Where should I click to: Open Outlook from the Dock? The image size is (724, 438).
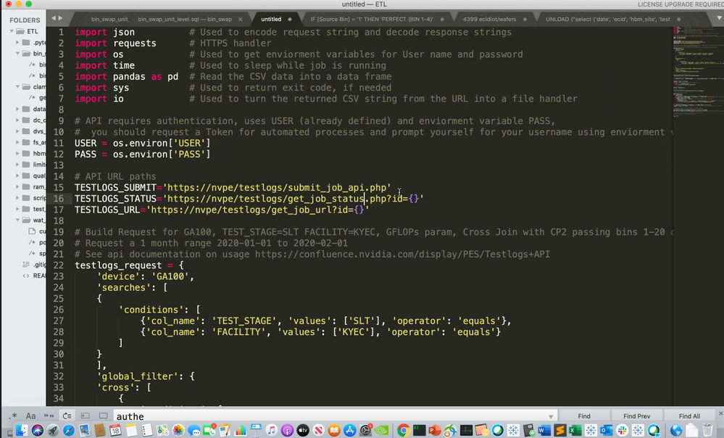[x=607, y=430]
